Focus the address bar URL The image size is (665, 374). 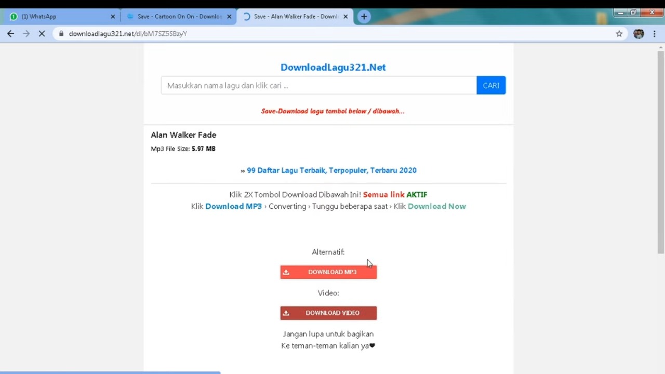tap(128, 33)
